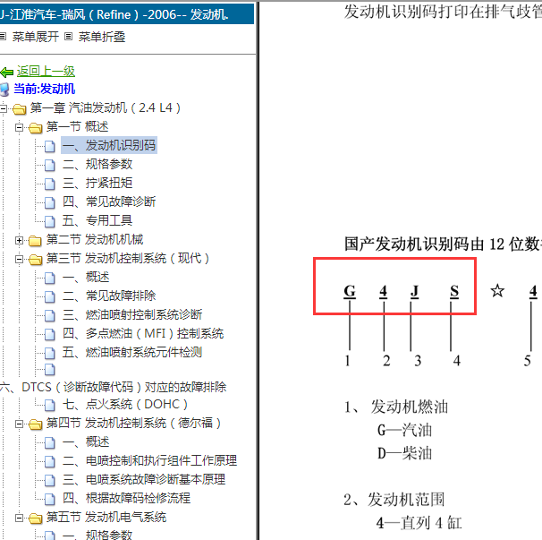This screenshot has height=540, width=542.
Task: Click the 当前:发动机 heading link
Action: point(44,89)
